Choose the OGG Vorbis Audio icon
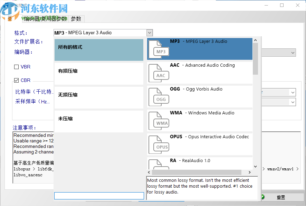The height and width of the screenshot is (206, 306). (159, 96)
